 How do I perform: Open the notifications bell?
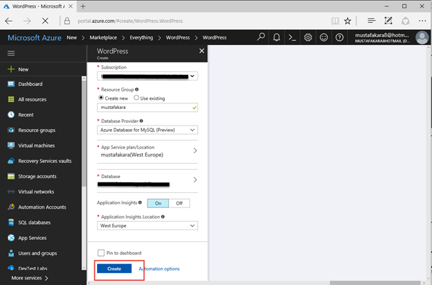277,37
